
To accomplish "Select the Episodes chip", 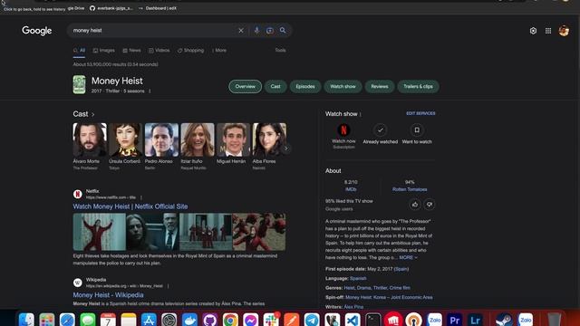I will point(305,87).
